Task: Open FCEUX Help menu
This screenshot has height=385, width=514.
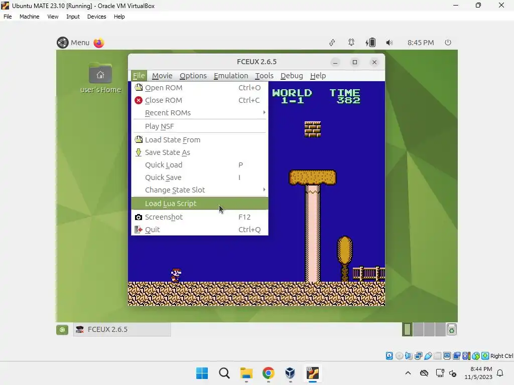Action: point(318,76)
